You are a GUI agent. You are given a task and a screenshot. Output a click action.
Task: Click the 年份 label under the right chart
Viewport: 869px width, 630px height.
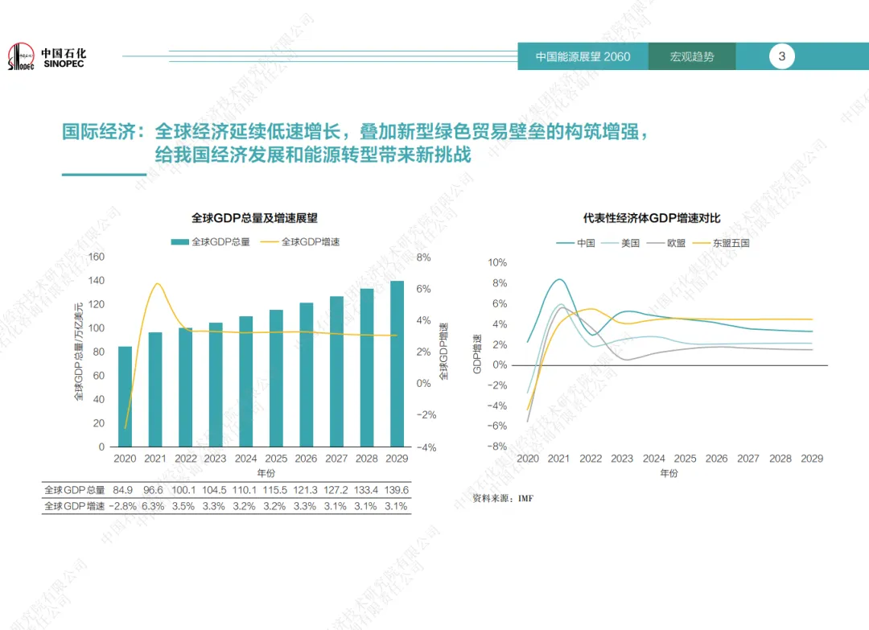[669, 474]
